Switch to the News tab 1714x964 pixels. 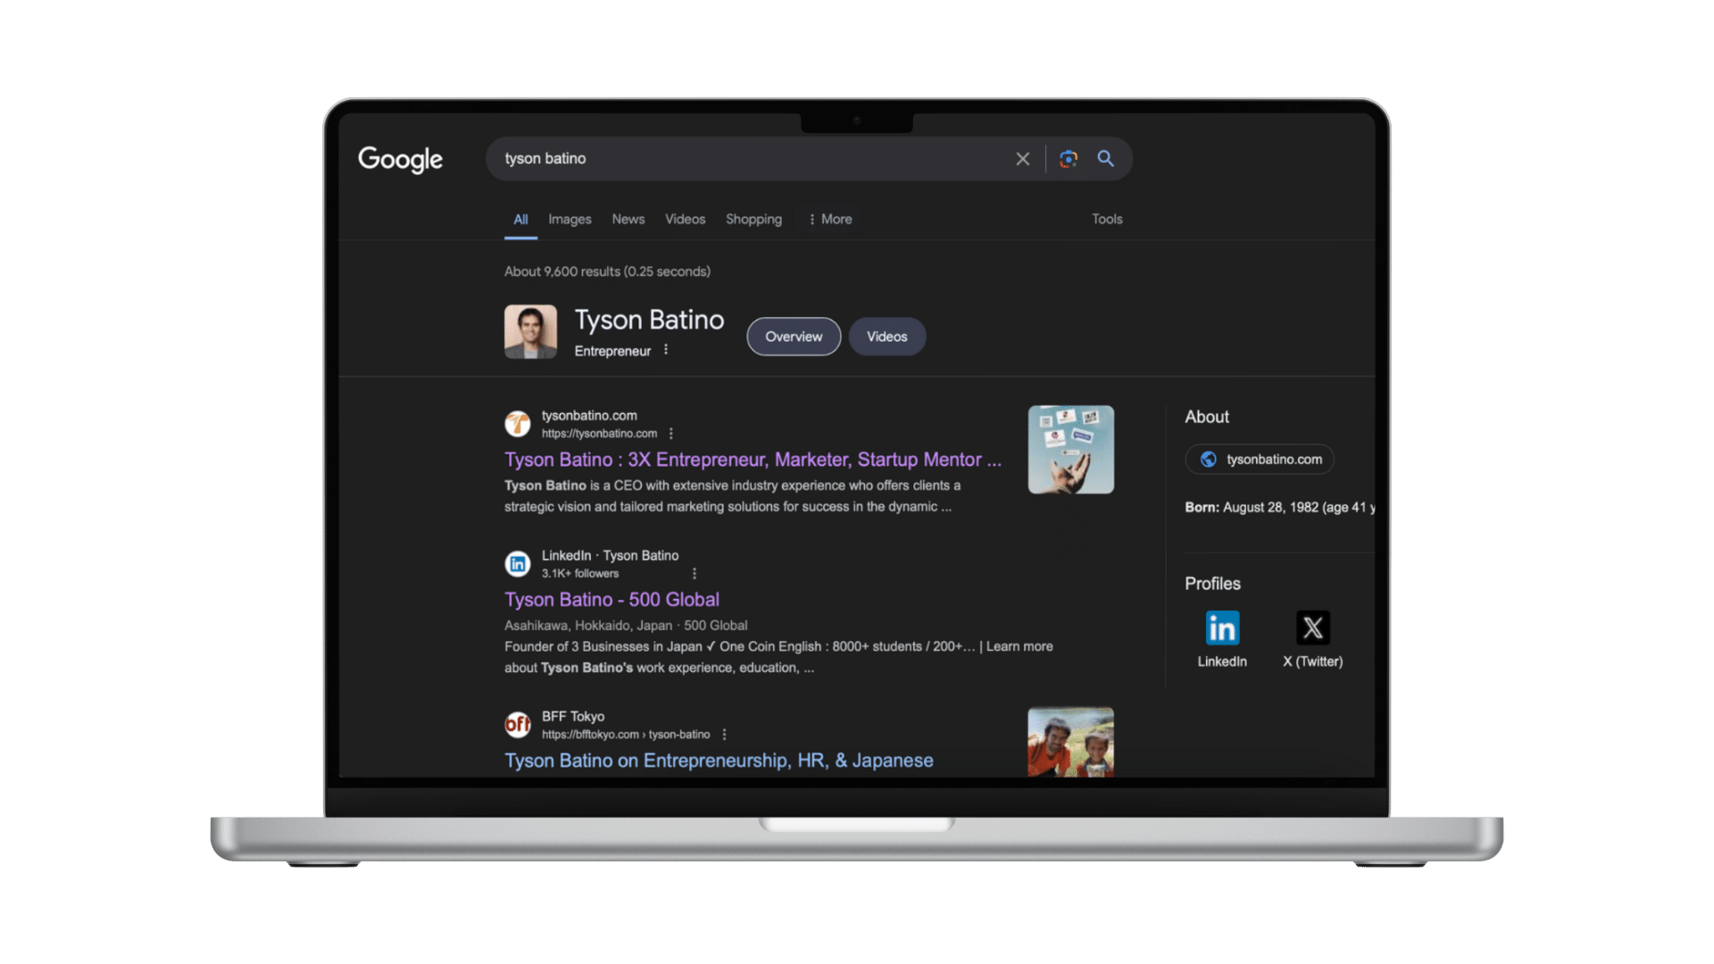(628, 220)
